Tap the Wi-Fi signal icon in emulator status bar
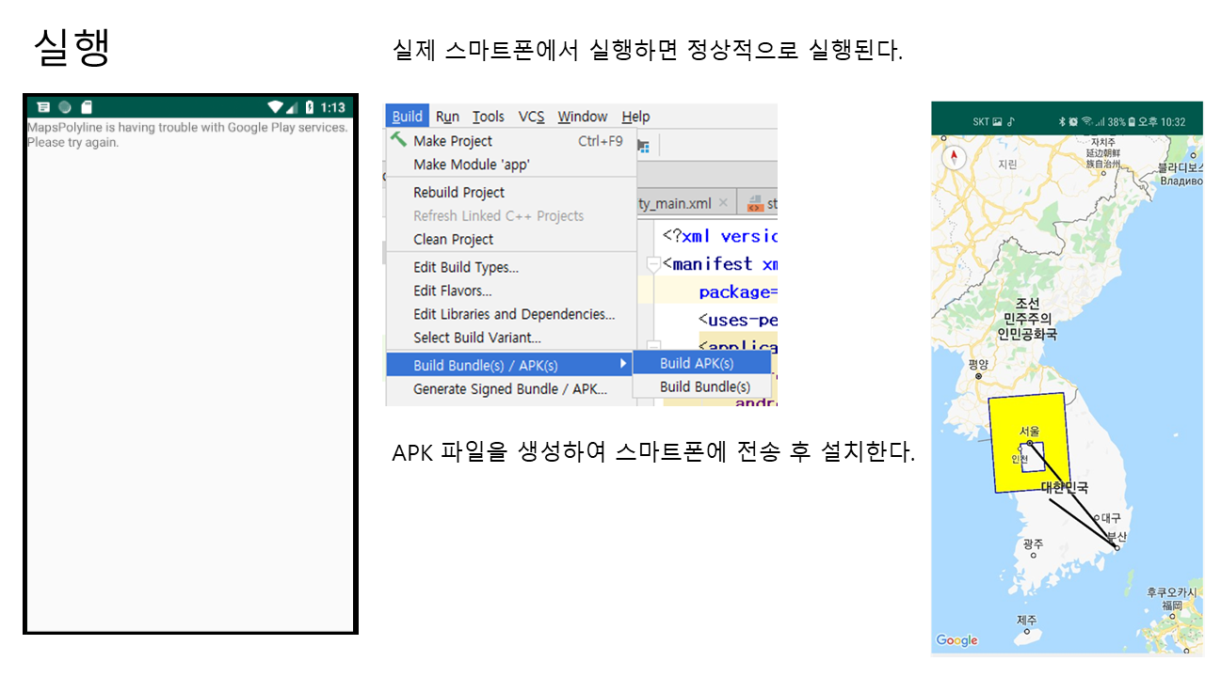The height and width of the screenshot is (677, 1205). (x=275, y=107)
